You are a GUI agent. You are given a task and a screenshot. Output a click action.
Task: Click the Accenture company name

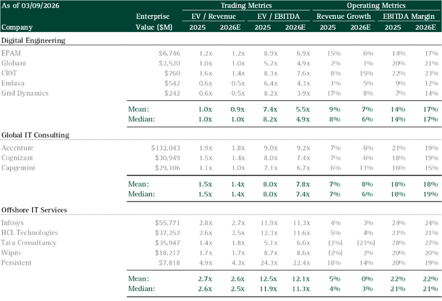pyautogui.click(x=17, y=148)
